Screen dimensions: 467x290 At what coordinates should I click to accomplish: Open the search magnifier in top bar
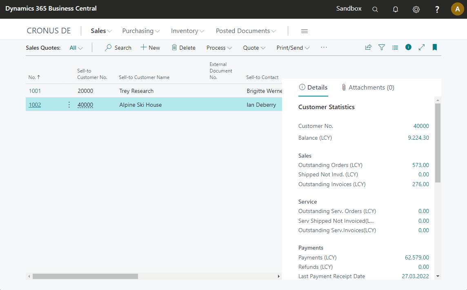(x=375, y=9)
